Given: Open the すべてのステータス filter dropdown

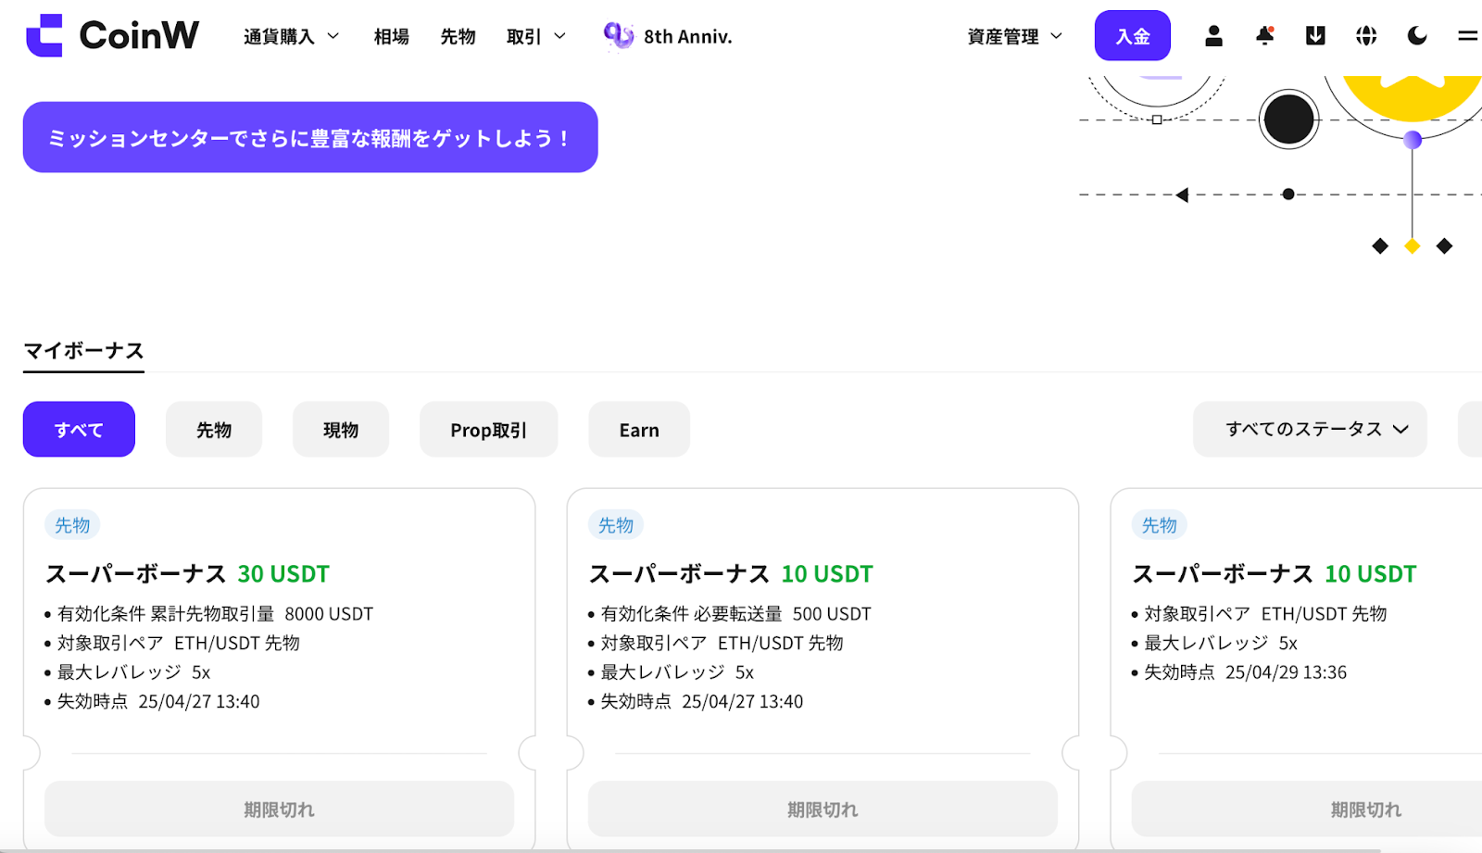Looking at the screenshot, I should click(1310, 429).
